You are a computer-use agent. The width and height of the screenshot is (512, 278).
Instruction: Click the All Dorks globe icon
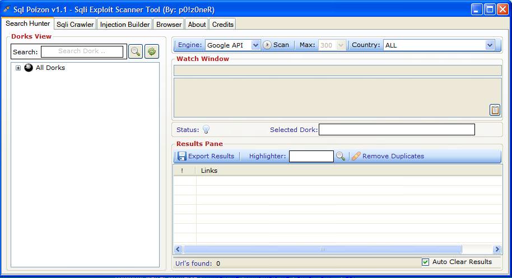29,68
